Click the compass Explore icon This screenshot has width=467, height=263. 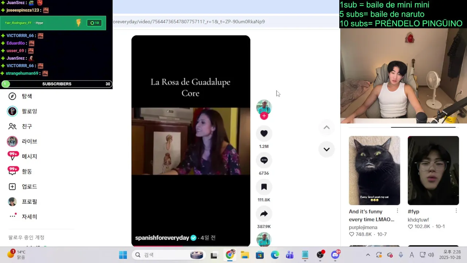point(12,96)
